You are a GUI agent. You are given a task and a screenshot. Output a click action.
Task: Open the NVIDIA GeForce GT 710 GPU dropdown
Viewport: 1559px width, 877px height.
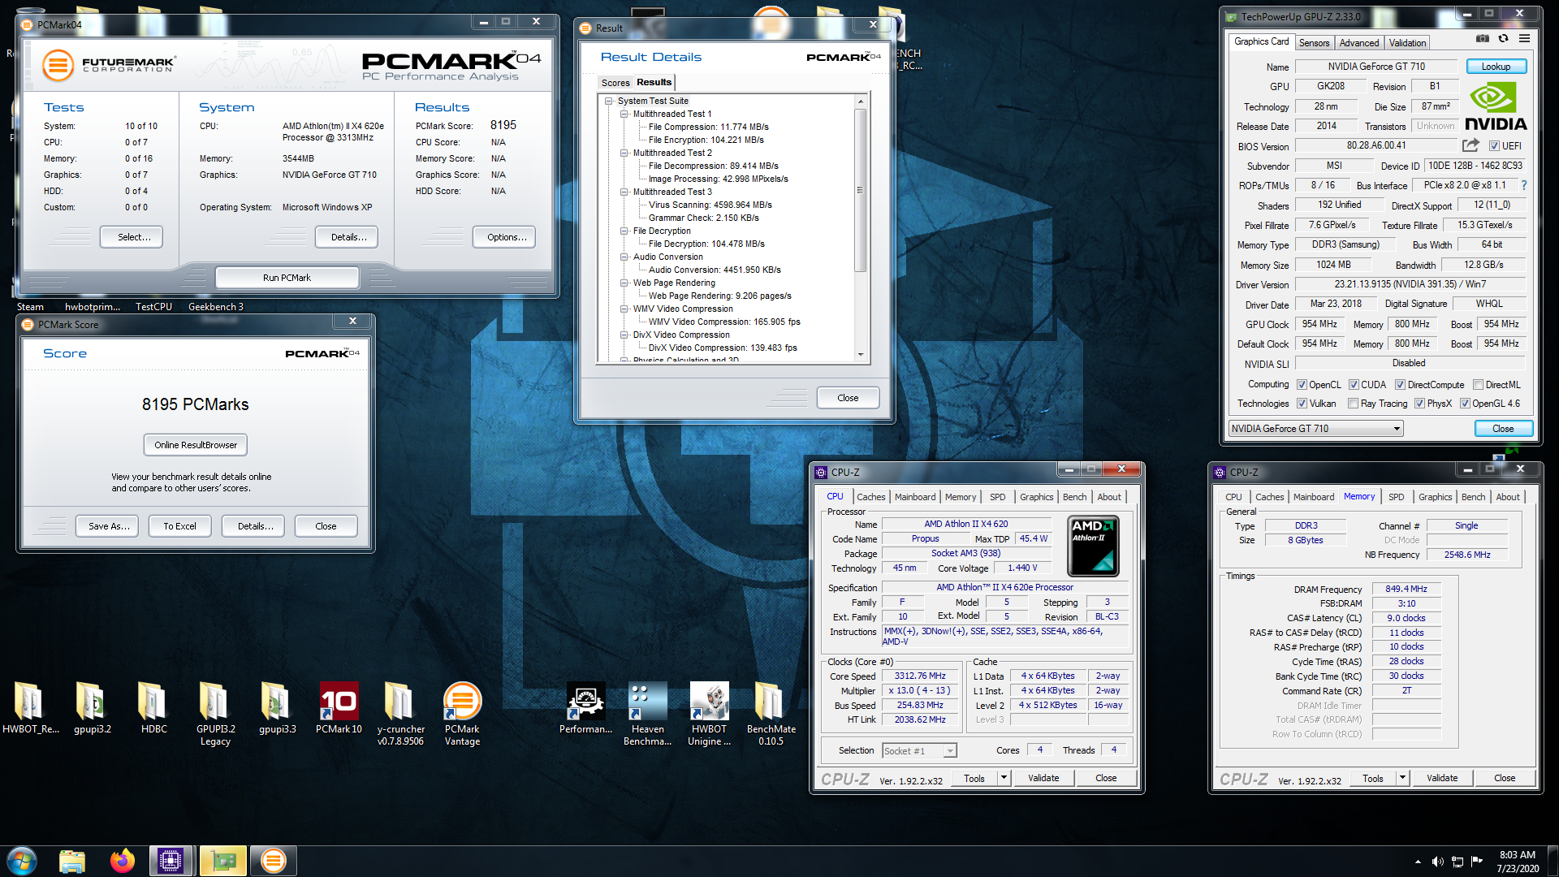(x=1315, y=429)
